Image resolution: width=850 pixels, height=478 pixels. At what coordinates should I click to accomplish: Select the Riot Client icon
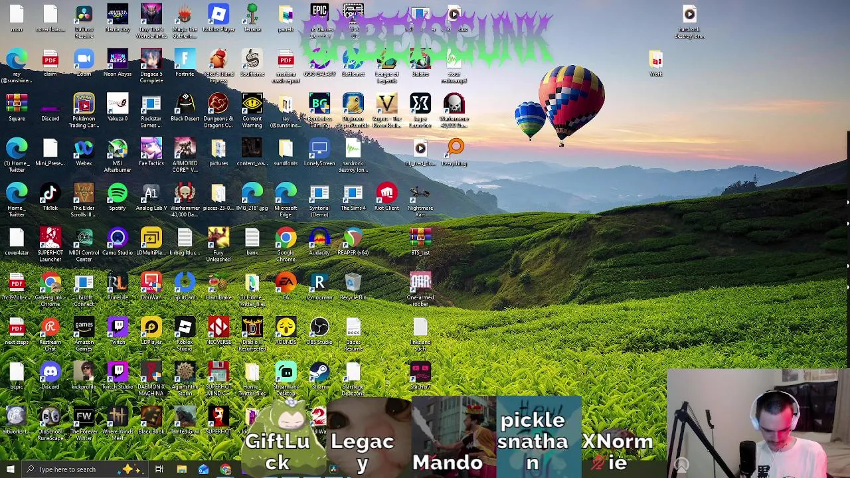click(x=386, y=197)
